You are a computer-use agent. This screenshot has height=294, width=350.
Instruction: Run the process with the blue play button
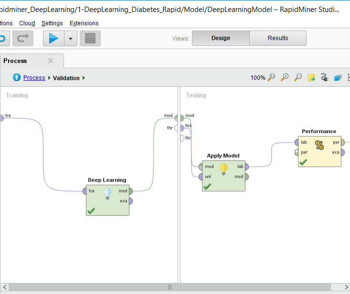point(53,39)
